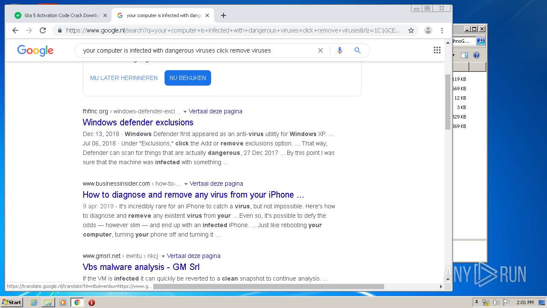
Task: Select the 'your computer is infected' tab
Action: click(x=162, y=15)
